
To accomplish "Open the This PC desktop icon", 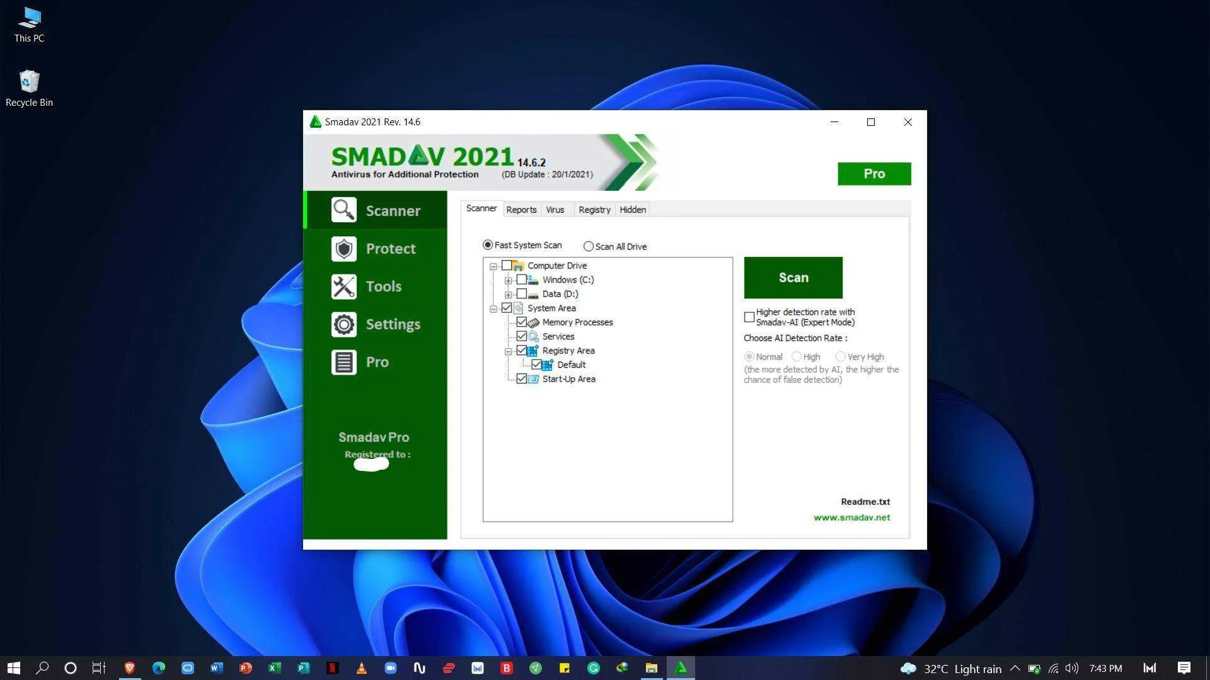I will [x=29, y=26].
